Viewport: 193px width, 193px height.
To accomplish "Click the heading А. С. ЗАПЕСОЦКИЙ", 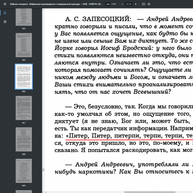I will 98,19.
